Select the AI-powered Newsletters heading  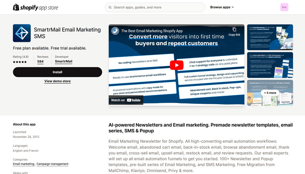[x=201, y=128]
